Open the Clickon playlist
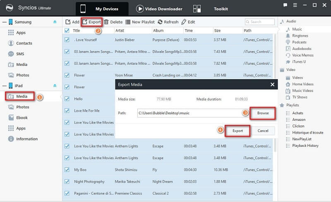The height and width of the screenshot is (202, 331). pos(298,126)
